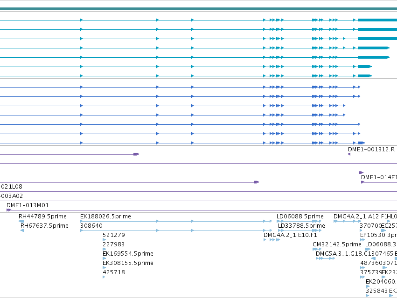Select the DMG4A.2_1.A12.F1 label

point(360,217)
